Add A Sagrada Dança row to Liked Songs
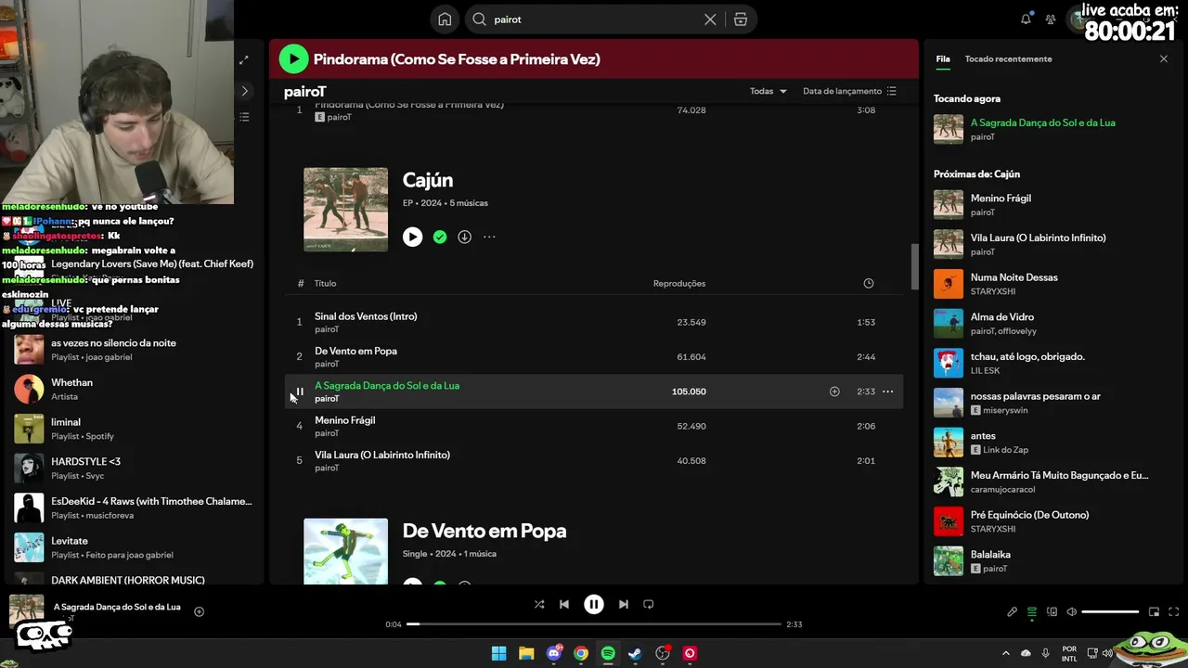 point(834,392)
